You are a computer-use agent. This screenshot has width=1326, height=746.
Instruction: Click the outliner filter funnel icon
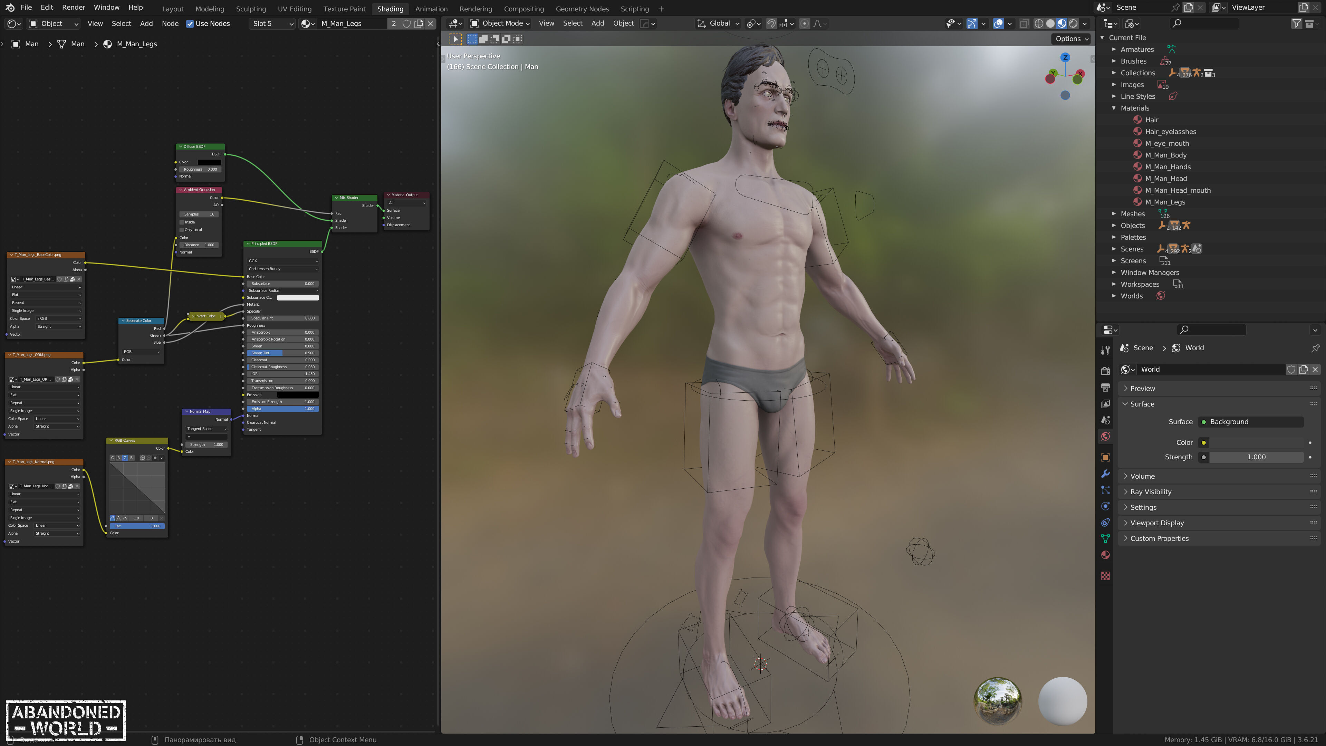click(1296, 24)
